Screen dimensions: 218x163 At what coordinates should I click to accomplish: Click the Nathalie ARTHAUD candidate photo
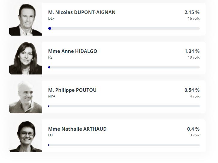(x=26, y=136)
